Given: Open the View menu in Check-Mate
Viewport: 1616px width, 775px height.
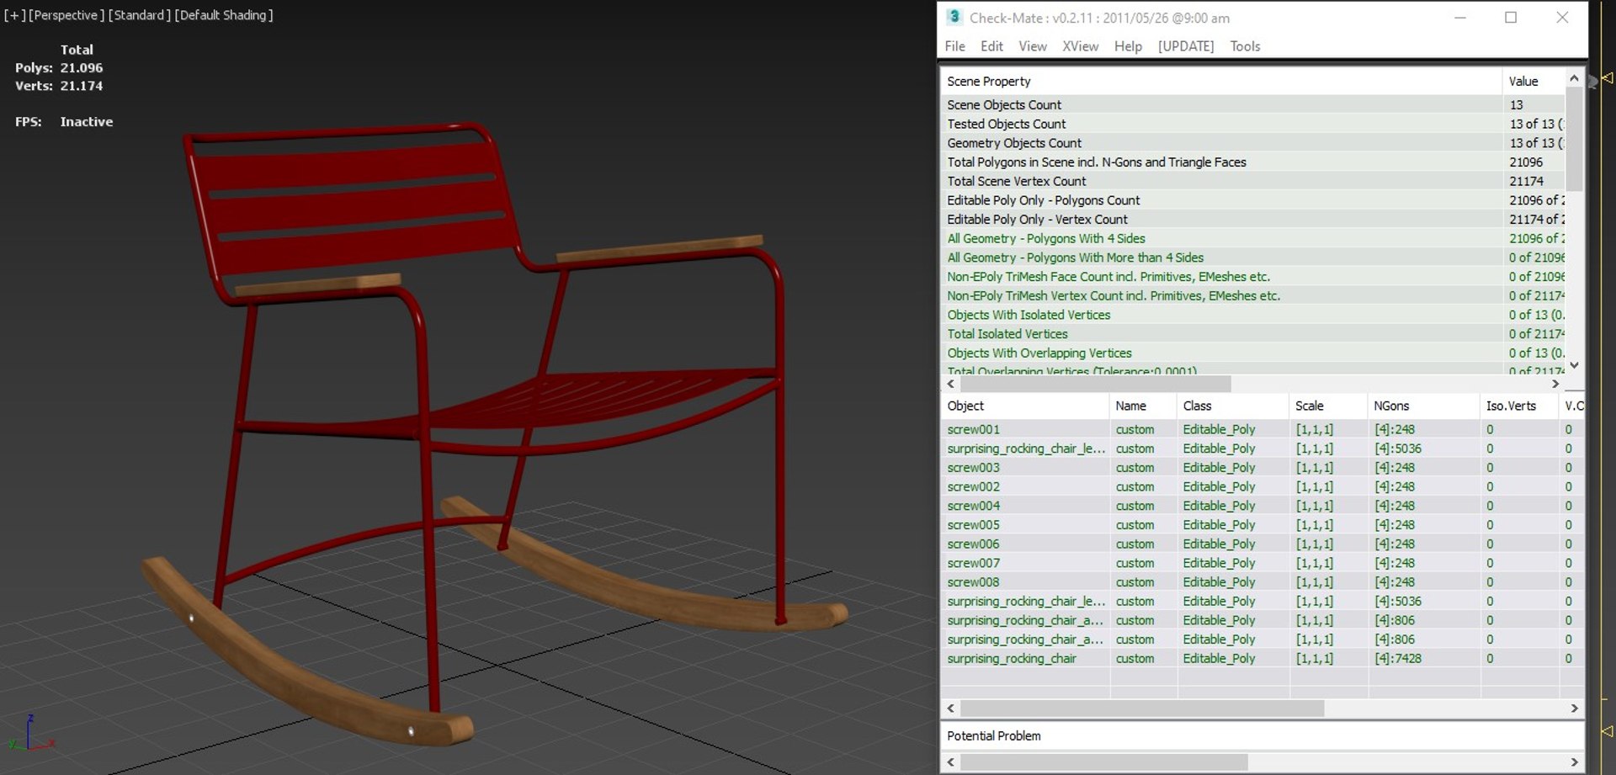Looking at the screenshot, I should 1033,46.
